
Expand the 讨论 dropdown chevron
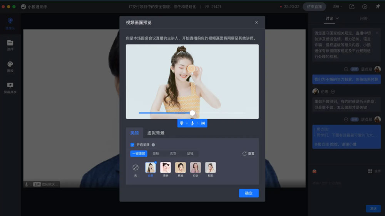coord(338,18)
